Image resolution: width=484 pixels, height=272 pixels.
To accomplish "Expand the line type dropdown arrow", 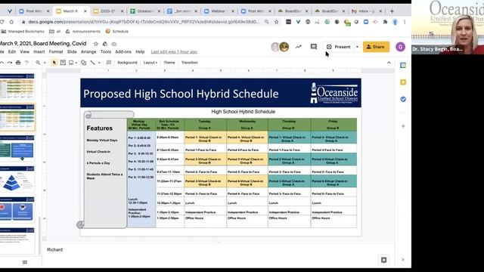I will (x=99, y=63).
